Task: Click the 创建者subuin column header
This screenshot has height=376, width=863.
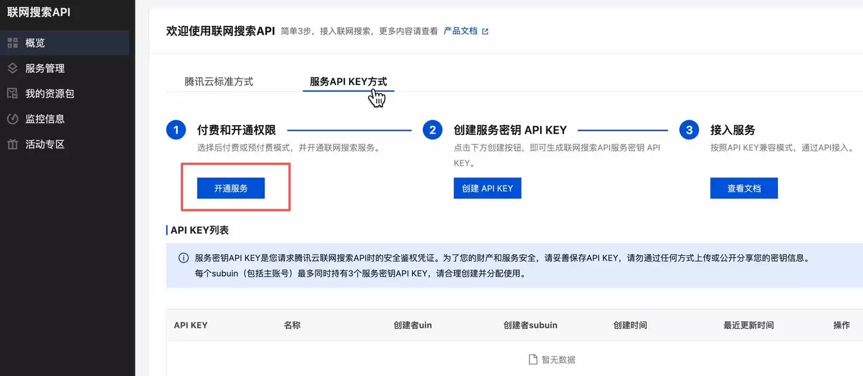Action: coord(530,325)
